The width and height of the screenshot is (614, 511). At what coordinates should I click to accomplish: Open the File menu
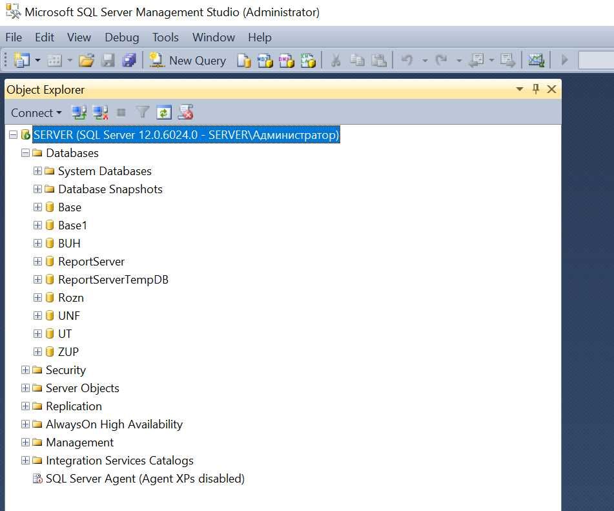14,37
